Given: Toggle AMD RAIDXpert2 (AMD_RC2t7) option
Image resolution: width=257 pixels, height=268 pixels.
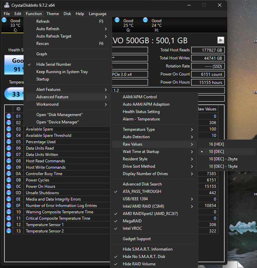Looking at the screenshot, I should click(x=154, y=214).
